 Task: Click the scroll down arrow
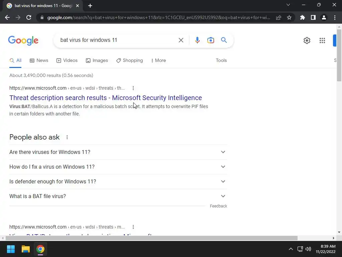coord(339,232)
